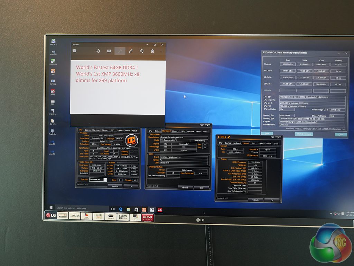Go back to the collection in Photos

[74, 51]
